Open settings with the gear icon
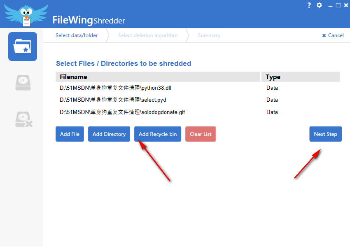Viewport: 350px width, 247px height. 320,5
